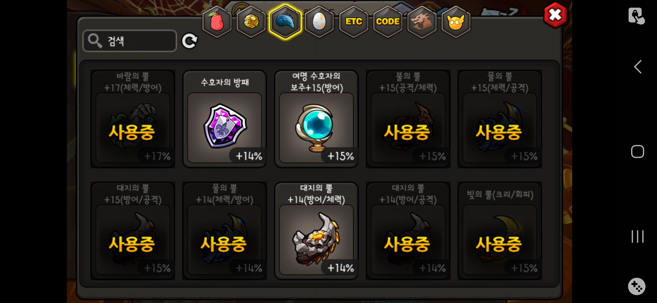Close the inventory with red X button
The height and width of the screenshot is (303, 657).
(555, 15)
